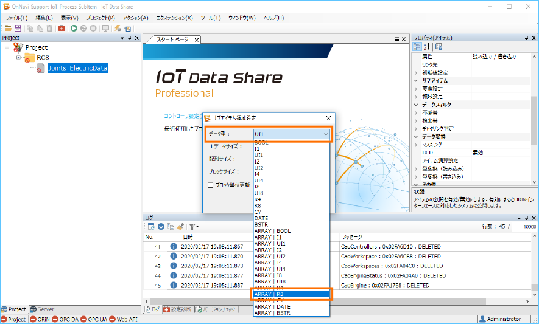Click the categorized view icon in properties panel
Screen dimensions: 539x324
pyautogui.click(x=417, y=47)
